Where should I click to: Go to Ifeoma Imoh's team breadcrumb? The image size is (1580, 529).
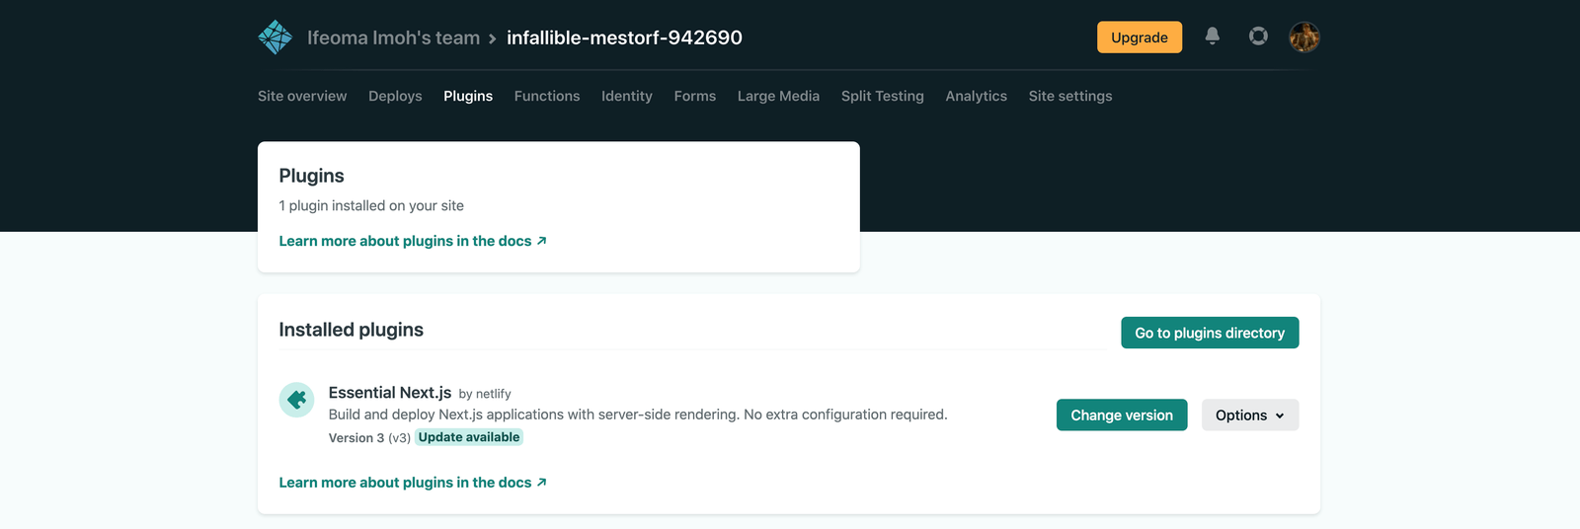pos(393,38)
